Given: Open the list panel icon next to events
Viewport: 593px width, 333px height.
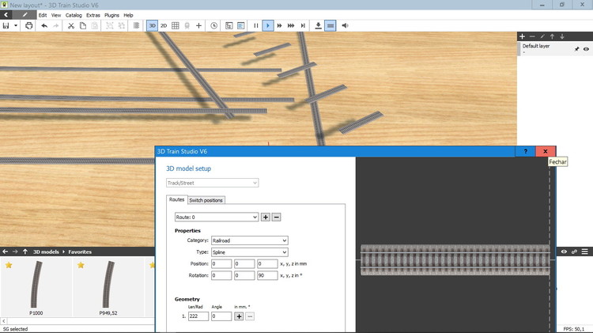Looking at the screenshot, I should (240, 26).
